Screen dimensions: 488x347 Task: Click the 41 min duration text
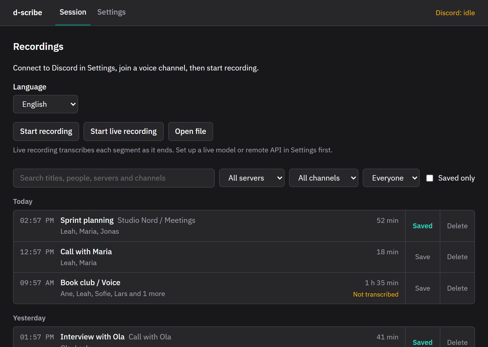(x=387, y=337)
